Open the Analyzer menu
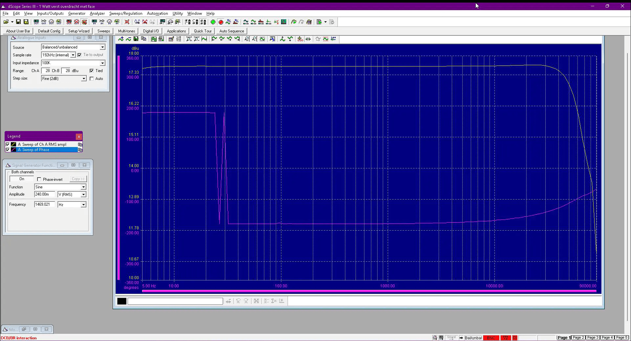Image resolution: width=631 pixels, height=341 pixels. pyautogui.click(x=97, y=13)
